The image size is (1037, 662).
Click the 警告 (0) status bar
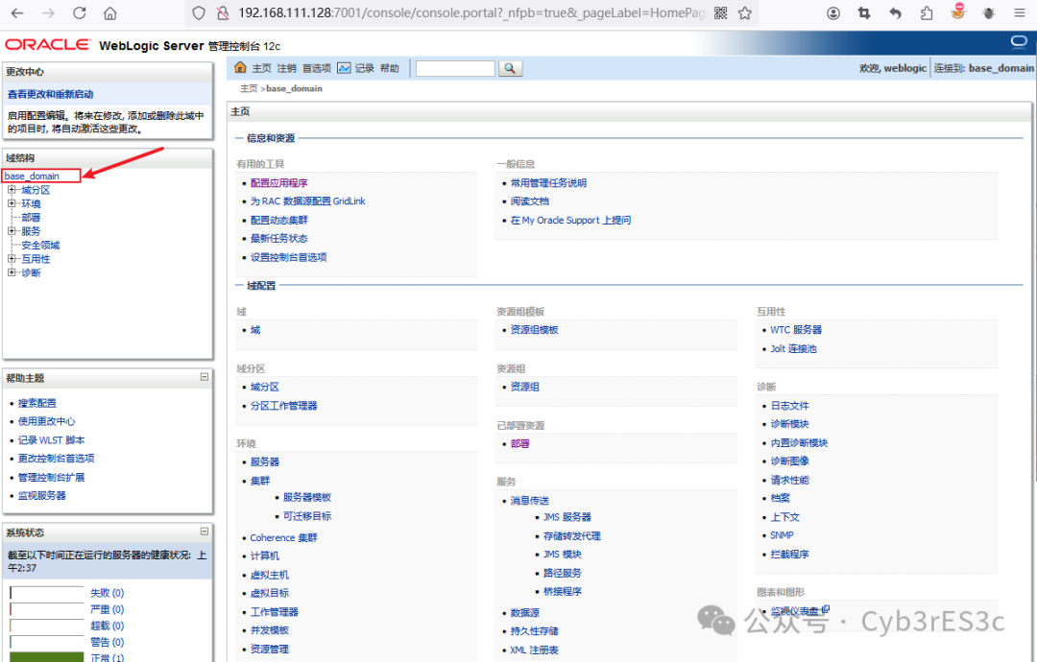click(47, 642)
